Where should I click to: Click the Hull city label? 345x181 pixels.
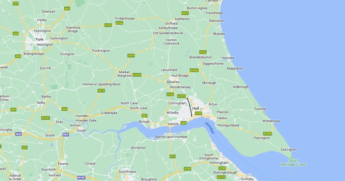pyautogui.click(x=196, y=108)
